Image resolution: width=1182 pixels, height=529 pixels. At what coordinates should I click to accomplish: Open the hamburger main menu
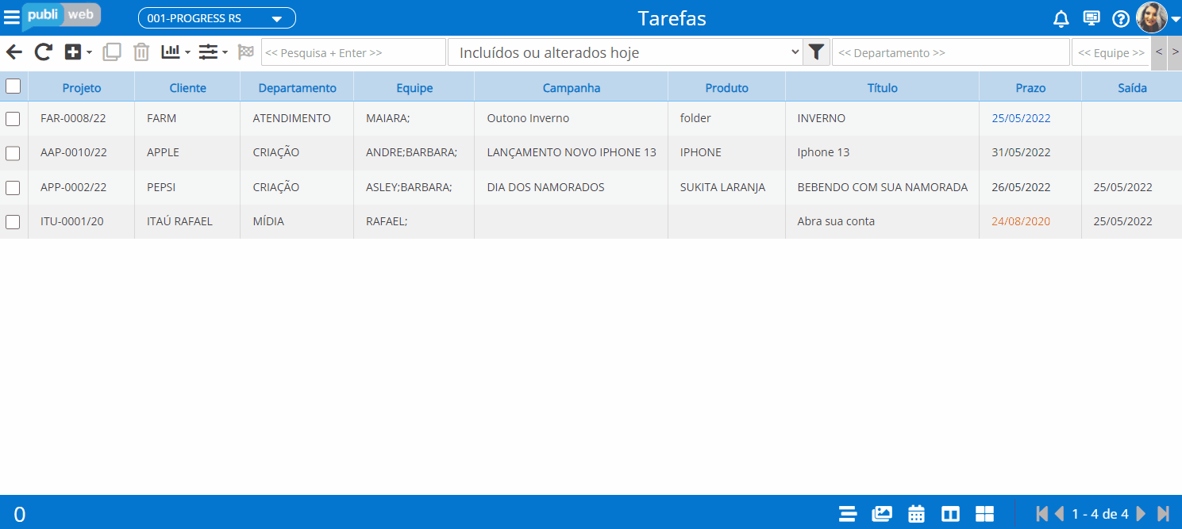[x=12, y=17]
